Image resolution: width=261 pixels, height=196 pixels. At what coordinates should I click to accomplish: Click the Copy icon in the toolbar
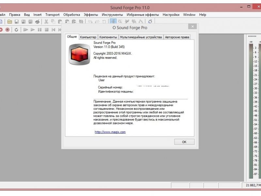coord(53,22)
